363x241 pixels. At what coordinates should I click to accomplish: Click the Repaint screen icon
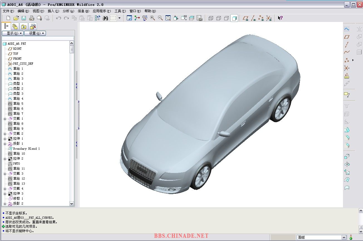point(129,18)
